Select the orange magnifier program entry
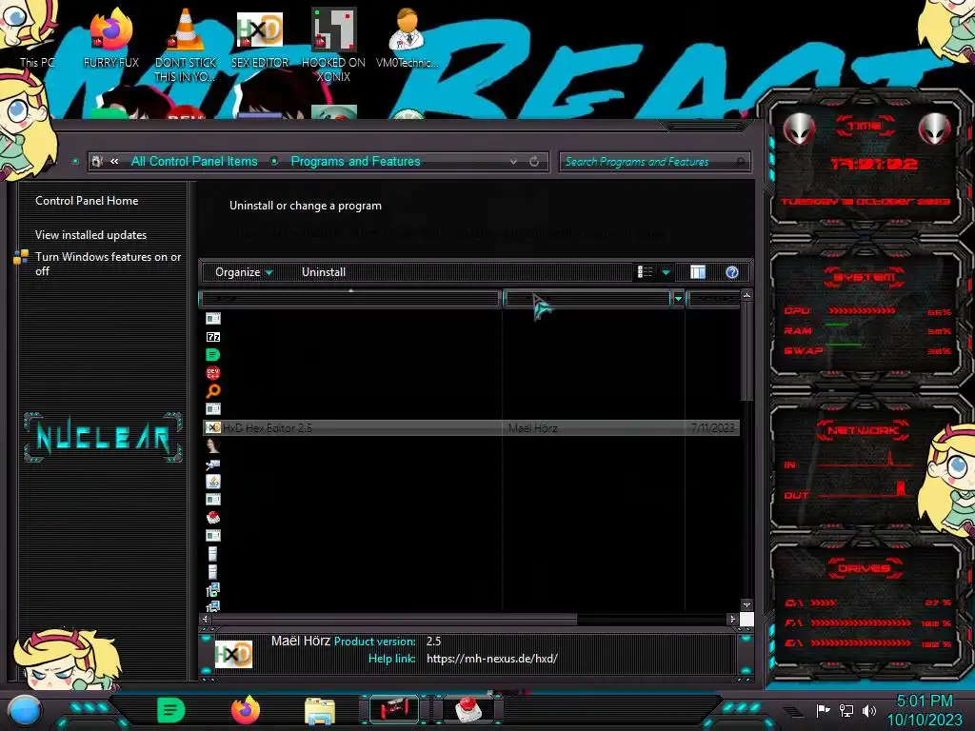This screenshot has width=975, height=731. pos(212,391)
